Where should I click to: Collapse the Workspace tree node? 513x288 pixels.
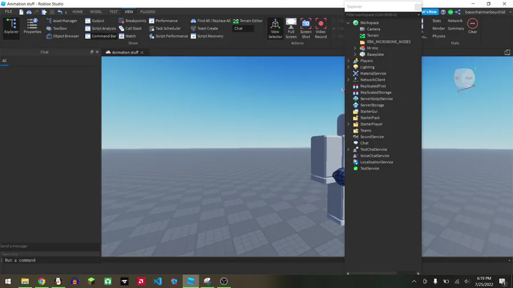pyautogui.click(x=348, y=23)
